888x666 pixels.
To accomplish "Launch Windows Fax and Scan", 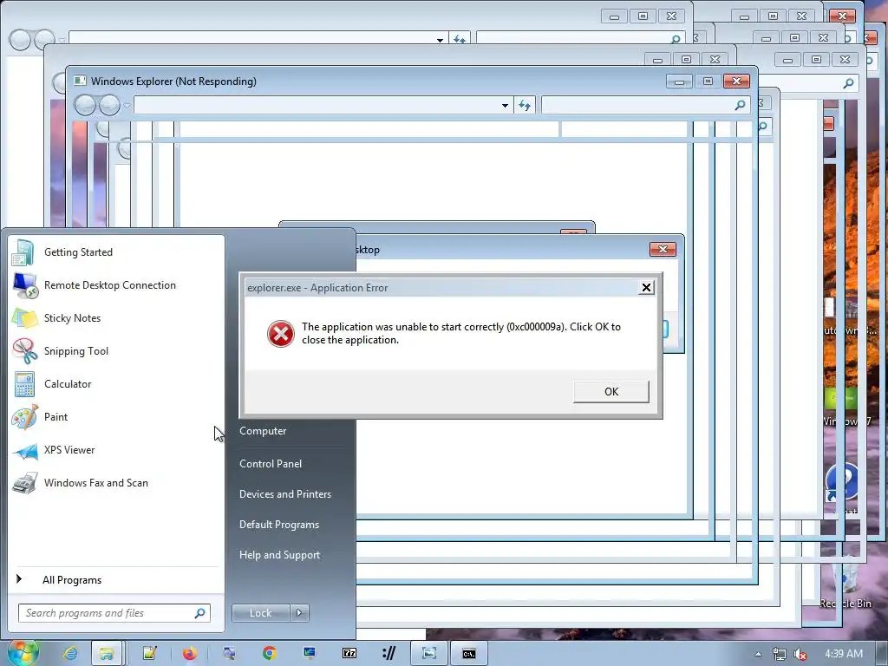I will 116,482.
